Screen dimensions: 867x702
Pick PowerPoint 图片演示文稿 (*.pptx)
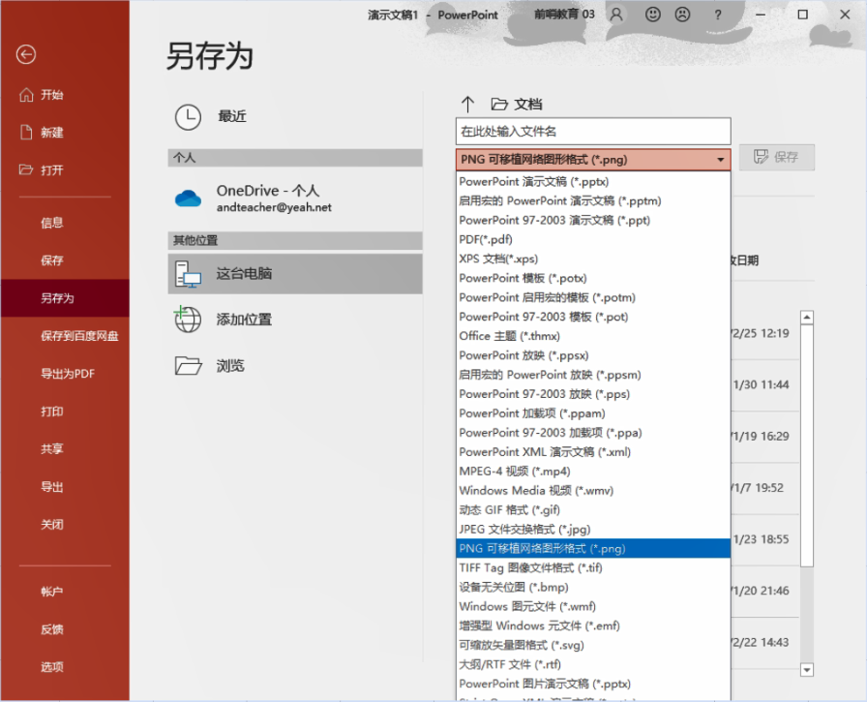tap(593, 684)
